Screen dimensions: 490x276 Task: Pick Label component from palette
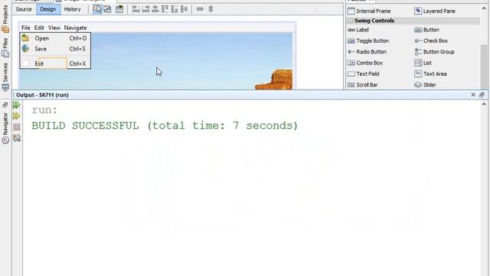tap(358, 30)
